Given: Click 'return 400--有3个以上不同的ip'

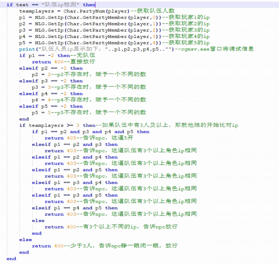Looking at the screenshot, I should click(111, 227).
